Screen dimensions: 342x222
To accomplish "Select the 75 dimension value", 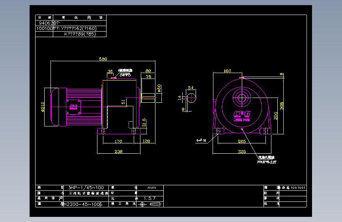I will 149,77.
